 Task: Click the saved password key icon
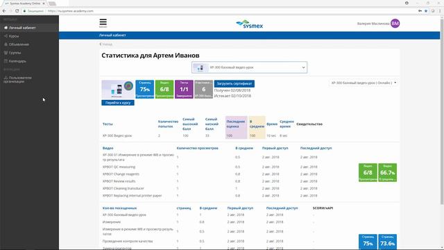tap(420, 11)
